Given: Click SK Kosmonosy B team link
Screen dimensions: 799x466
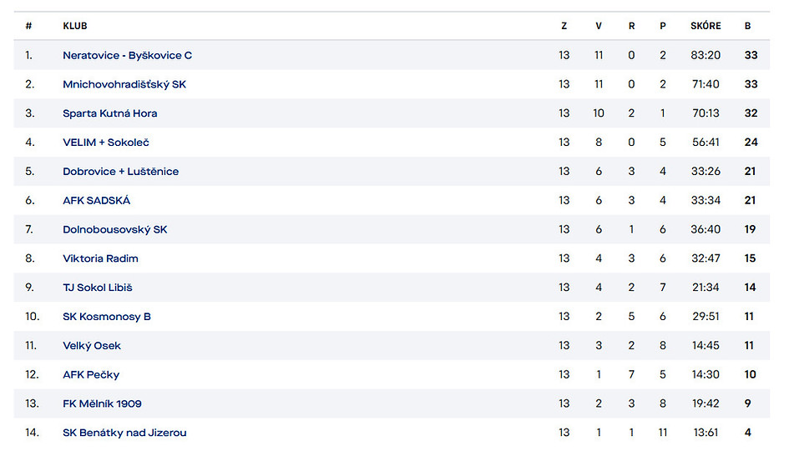Looking at the screenshot, I should coord(107,317).
